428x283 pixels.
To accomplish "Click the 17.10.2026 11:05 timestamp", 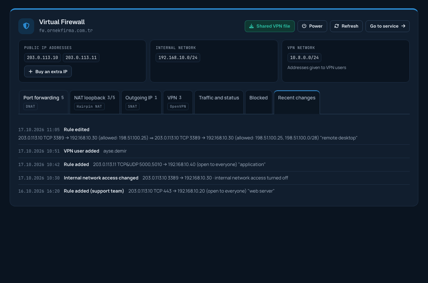I will point(39,130).
